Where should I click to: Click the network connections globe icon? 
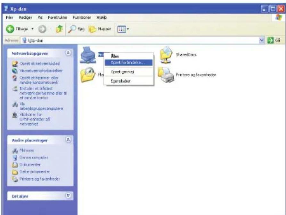coord(15,71)
